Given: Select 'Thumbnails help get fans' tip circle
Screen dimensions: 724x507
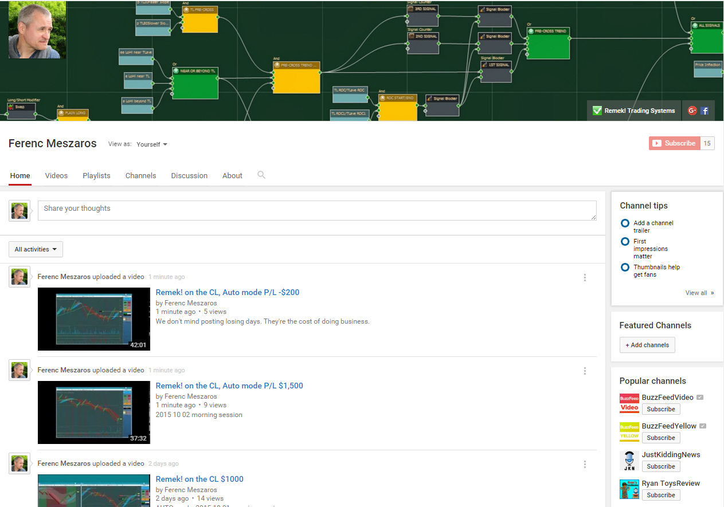Looking at the screenshot, I should (x=625, y=268).
